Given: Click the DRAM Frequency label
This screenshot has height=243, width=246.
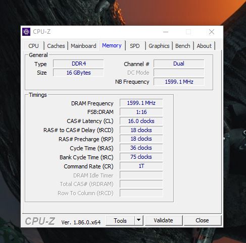Looking at the screenshot, I should [92, 103].
